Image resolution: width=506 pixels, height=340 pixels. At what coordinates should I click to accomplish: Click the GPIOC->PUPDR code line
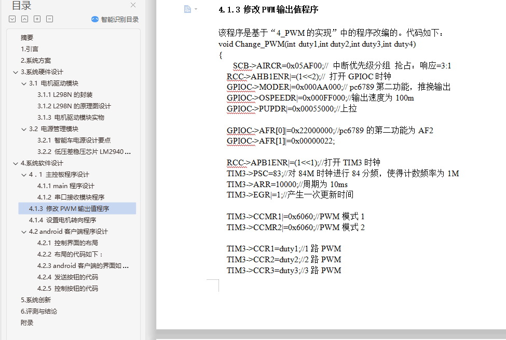292,109
